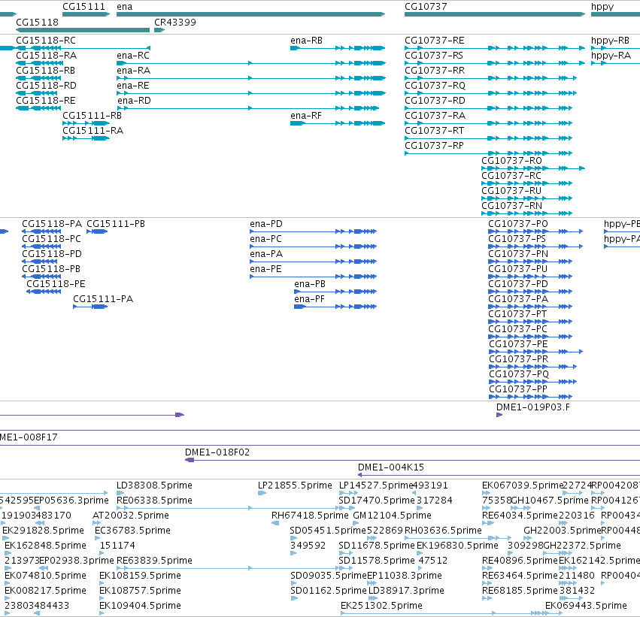Select the CG15118-RD transcript label
This screenshot has width=640, height=617.
(x=46, y=86)
